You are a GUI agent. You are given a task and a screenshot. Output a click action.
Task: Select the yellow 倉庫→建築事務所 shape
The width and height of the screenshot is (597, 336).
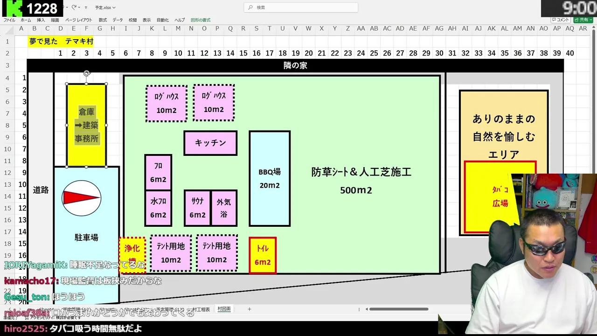[86, 125]
